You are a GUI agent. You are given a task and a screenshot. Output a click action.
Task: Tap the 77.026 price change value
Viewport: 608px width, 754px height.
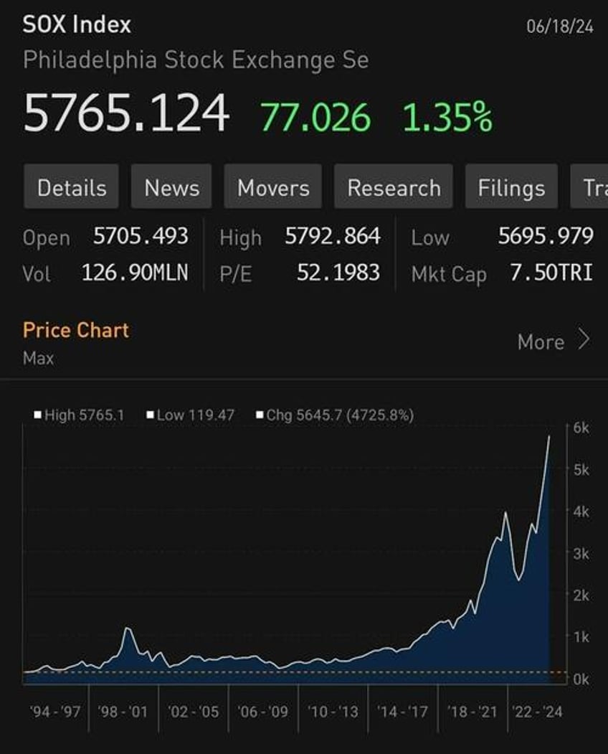point(315,117)
